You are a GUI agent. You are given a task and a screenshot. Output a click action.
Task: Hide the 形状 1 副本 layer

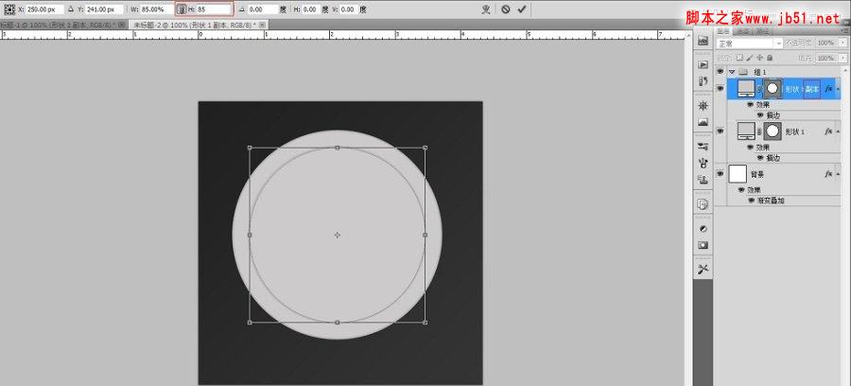pyautogui.click(x=721, y=88)
